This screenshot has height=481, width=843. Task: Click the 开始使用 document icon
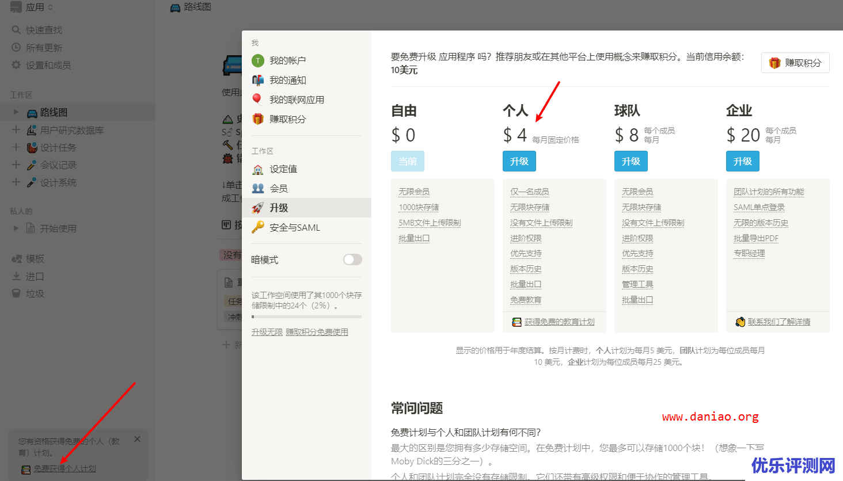pos(31,228)
